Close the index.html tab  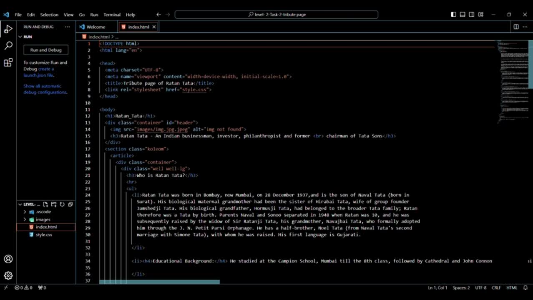[x=154, y=27]
